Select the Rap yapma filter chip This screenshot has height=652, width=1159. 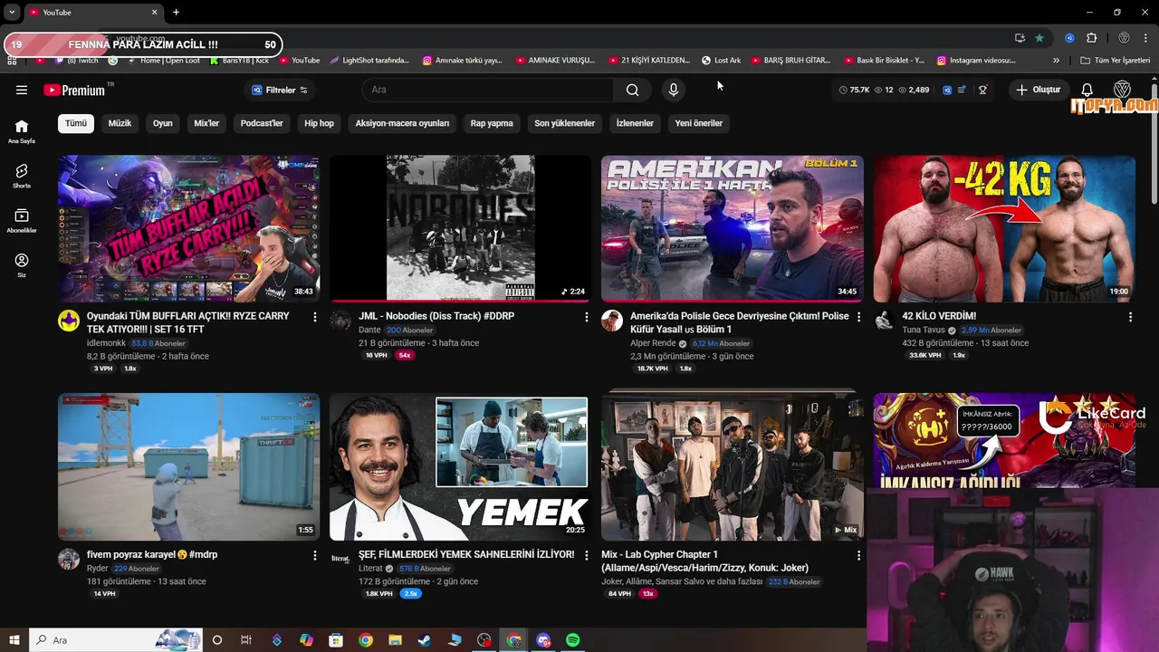pos(492,123)
